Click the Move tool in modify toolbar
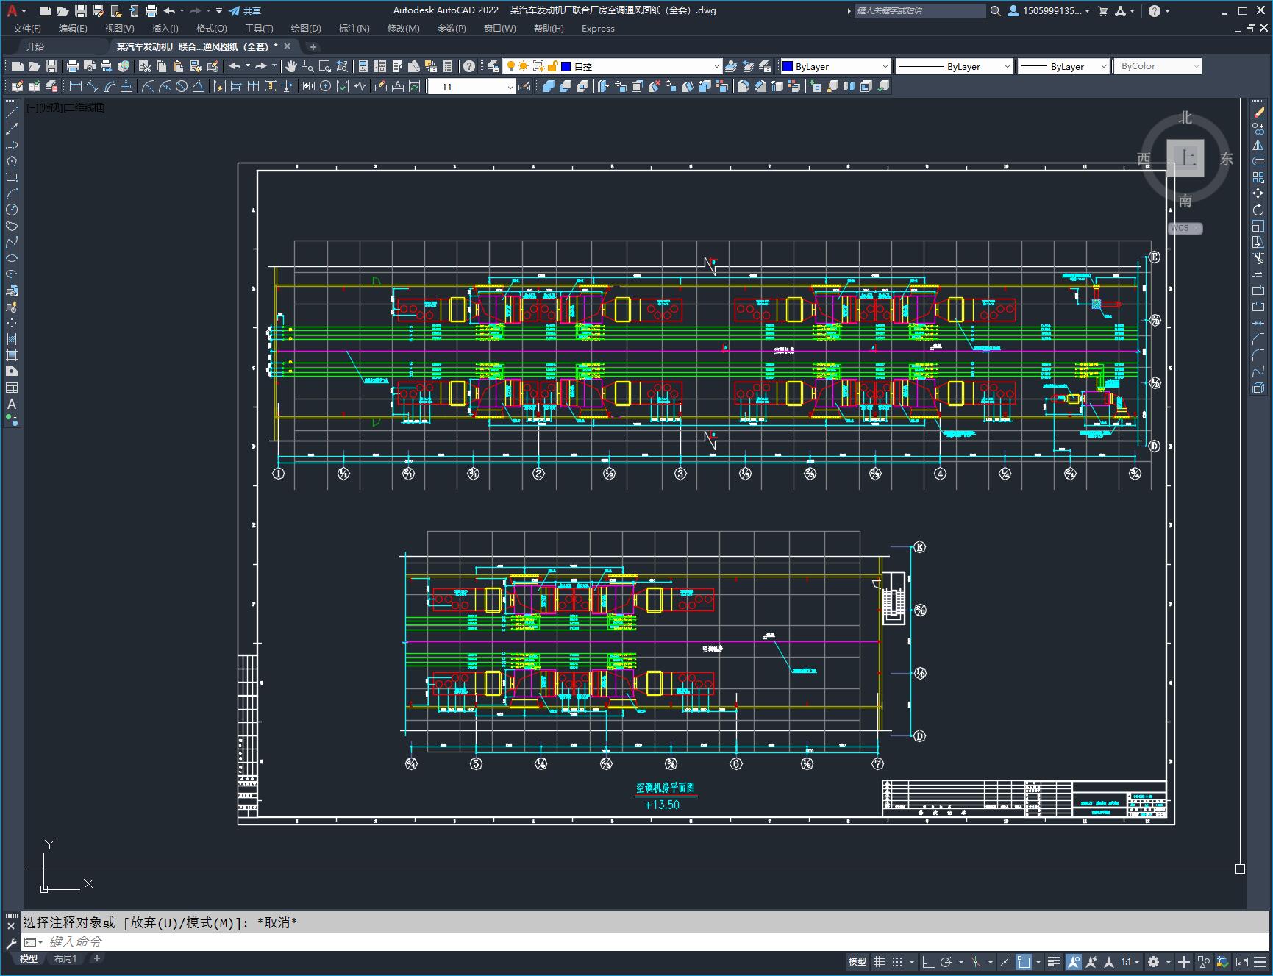1273x976 pixels. click(1258, 193)
